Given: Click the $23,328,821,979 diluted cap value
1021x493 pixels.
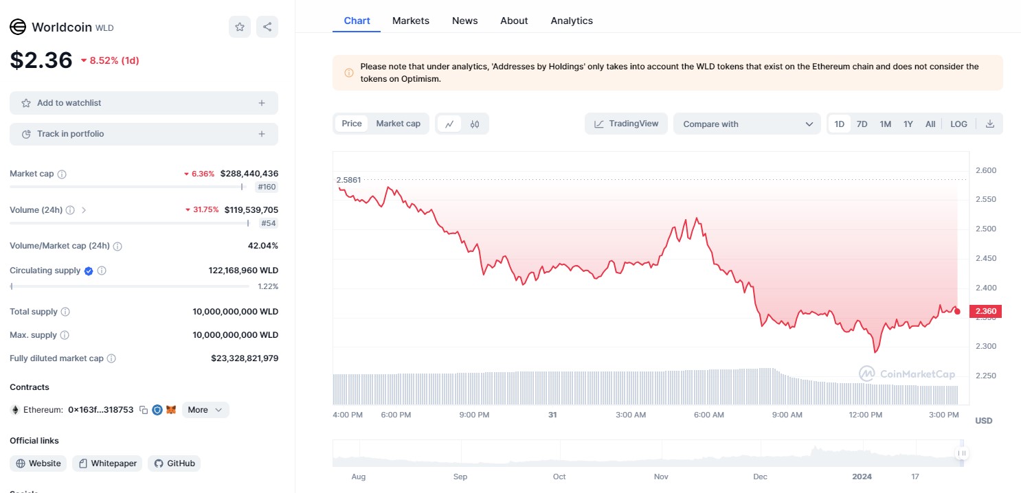Looking at the screenshot, I should tap(245, 358).
